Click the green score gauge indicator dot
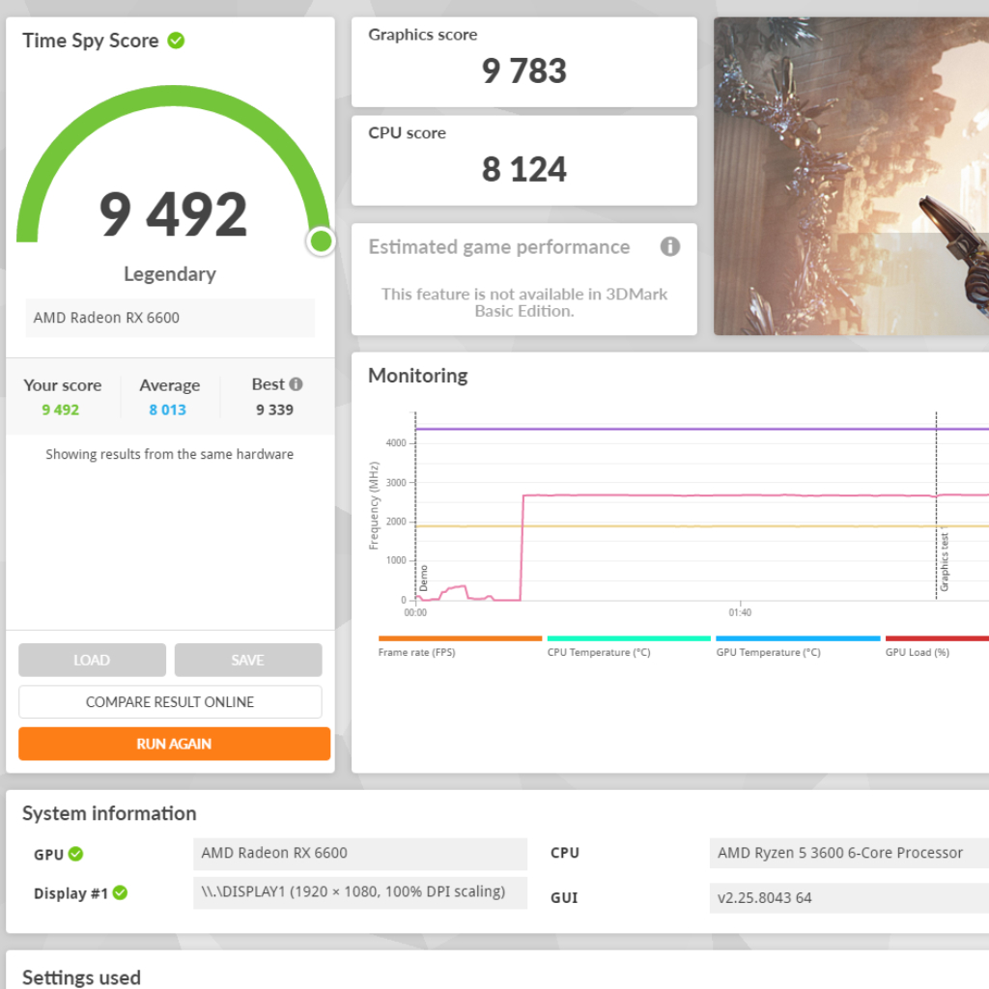The height and width of the screenshot is (989, 989). pos(321,240)
